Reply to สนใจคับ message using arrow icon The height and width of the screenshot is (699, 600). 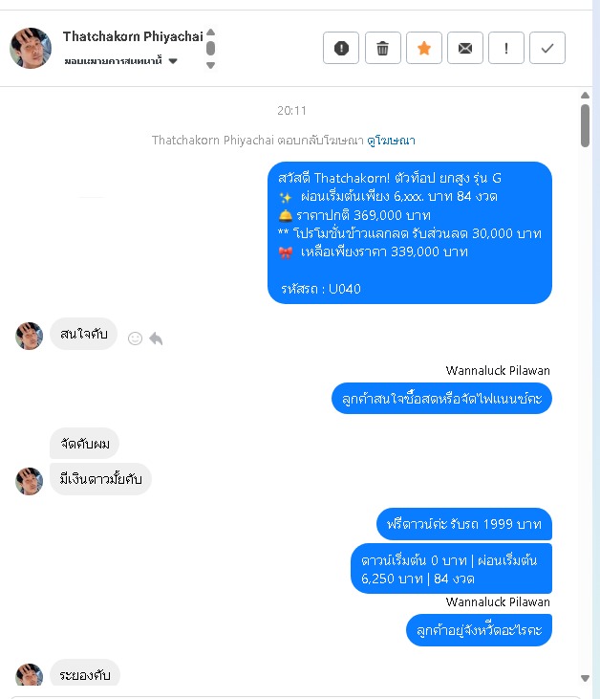[156, 339]
